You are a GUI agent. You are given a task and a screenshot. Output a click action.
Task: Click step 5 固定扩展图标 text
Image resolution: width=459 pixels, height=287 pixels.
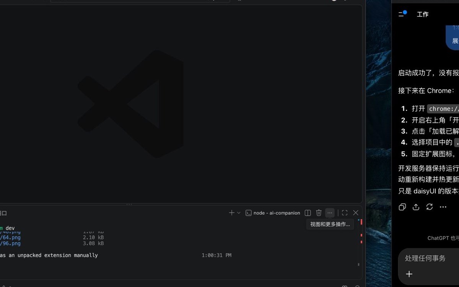(x=433, y=154)
